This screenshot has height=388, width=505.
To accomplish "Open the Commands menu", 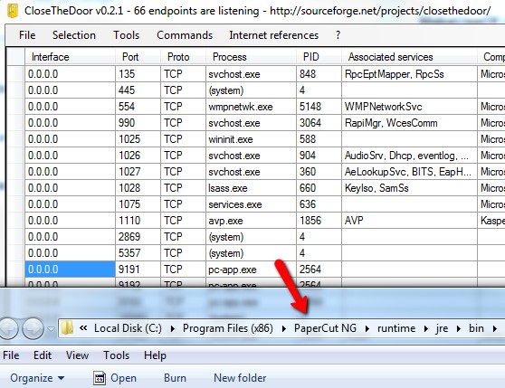I will [185, 35].
